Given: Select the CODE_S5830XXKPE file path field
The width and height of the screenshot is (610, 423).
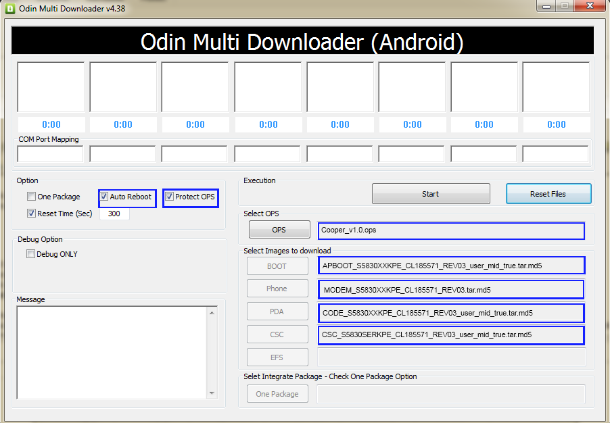Looking at the screenshot, I should pos(451,313).
